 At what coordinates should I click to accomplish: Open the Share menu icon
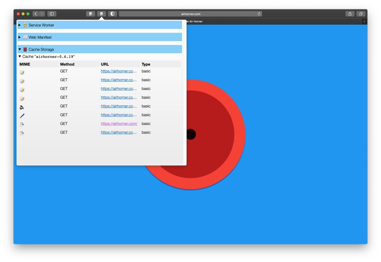[x=350, y=14]
